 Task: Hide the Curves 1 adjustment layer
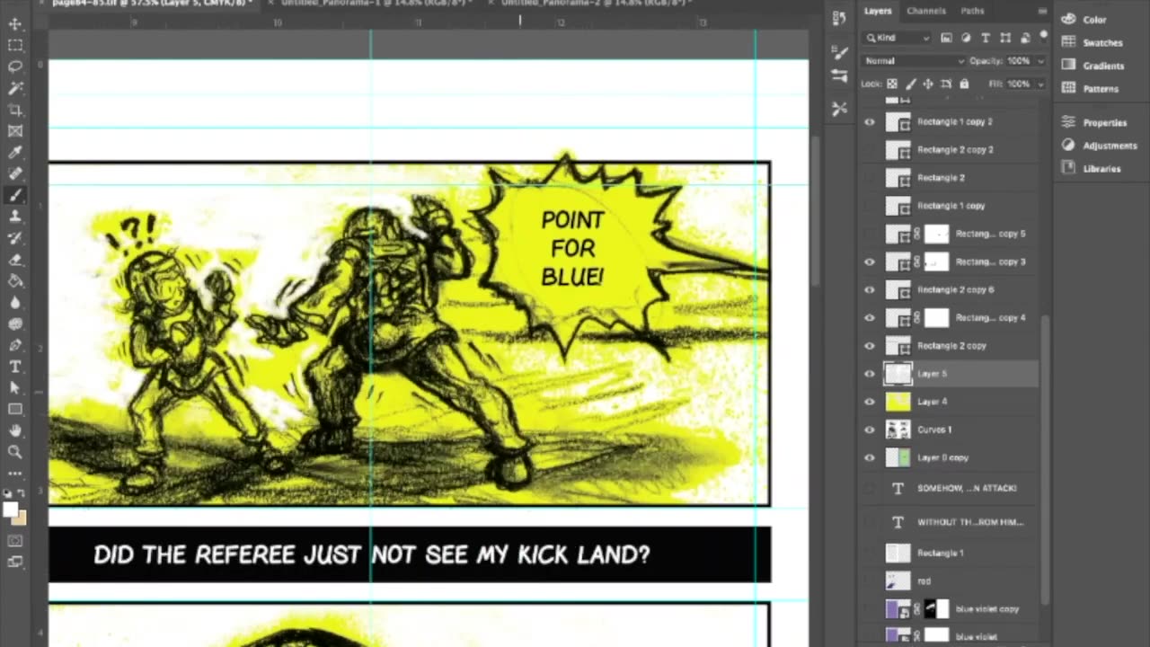pos(869,430)
